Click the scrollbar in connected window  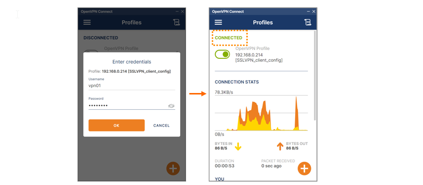(x=315, y=76)
